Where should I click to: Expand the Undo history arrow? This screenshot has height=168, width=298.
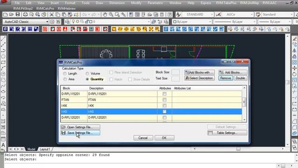89,14
